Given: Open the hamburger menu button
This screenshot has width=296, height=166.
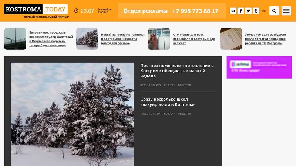Looking at the screenshot, I should click(286, 11).
